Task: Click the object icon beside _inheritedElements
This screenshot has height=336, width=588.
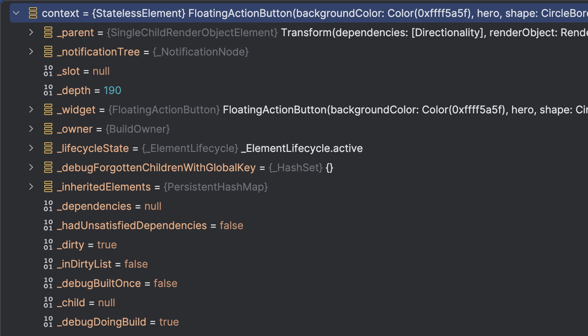Action: point(48,186)
